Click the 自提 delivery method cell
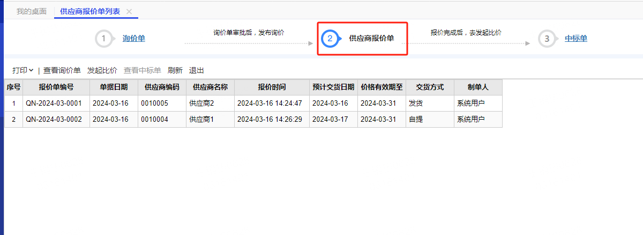The image size is (643, 235). (x=430, y=119)
